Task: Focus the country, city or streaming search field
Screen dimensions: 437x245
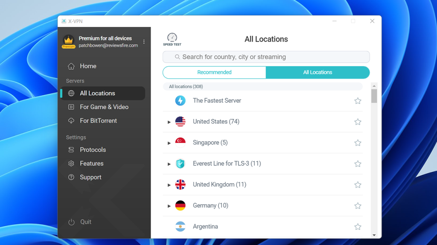Action: point(266,57)
